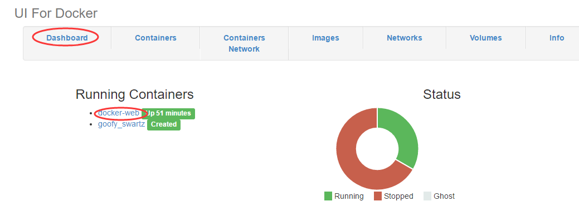
Task: Open the goofy_swartz container link
Action: click(121, 124)
